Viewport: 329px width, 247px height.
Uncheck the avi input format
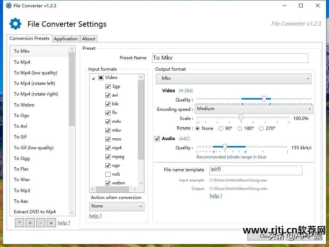point(108,95)
